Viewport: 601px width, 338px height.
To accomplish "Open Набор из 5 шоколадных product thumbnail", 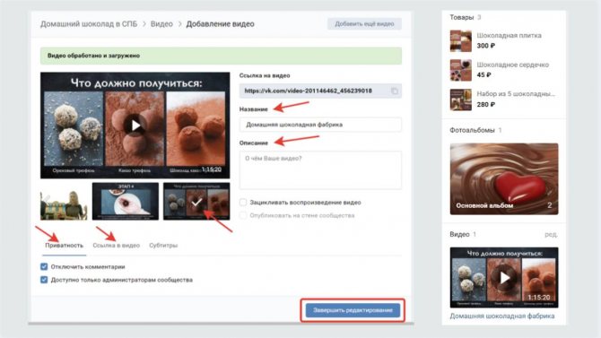I will (461, 100).
